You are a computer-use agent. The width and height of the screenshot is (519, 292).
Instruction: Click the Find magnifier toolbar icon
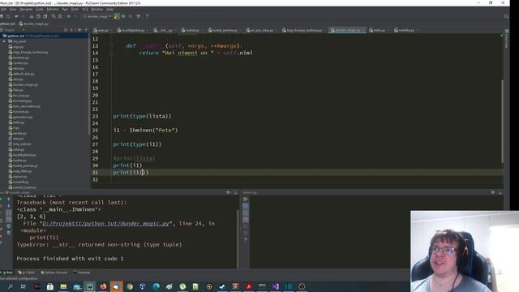[x=54, y=16]
